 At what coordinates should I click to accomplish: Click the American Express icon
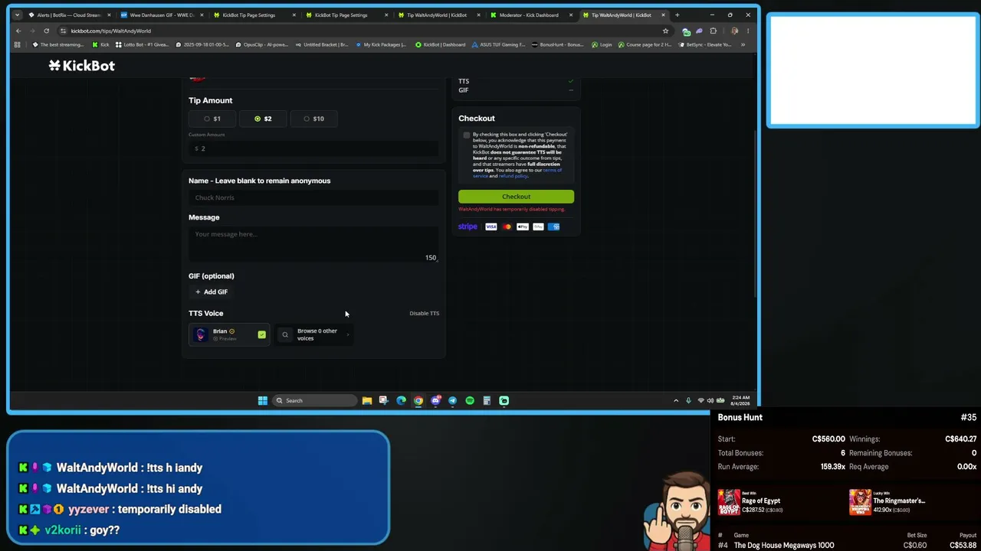point(554,227)
